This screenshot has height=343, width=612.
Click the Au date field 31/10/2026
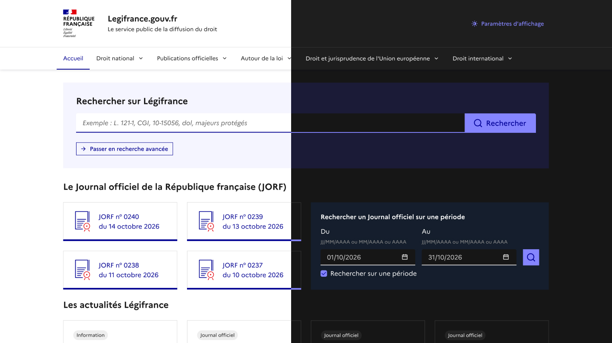point(469,257)
